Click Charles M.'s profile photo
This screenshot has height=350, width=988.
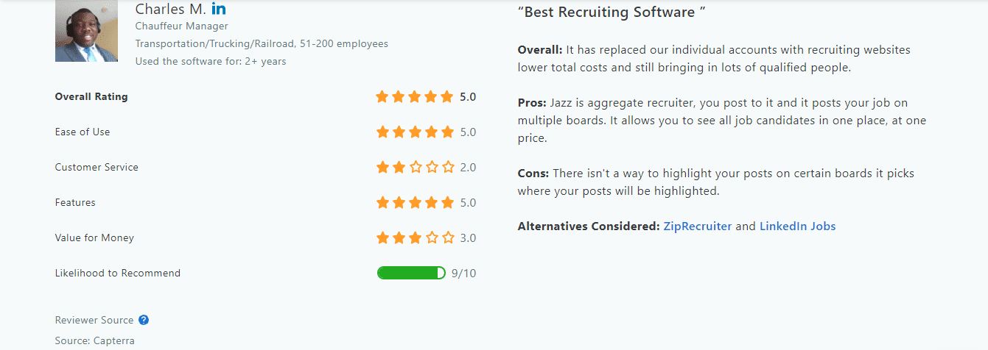click(x=86, y=31)
